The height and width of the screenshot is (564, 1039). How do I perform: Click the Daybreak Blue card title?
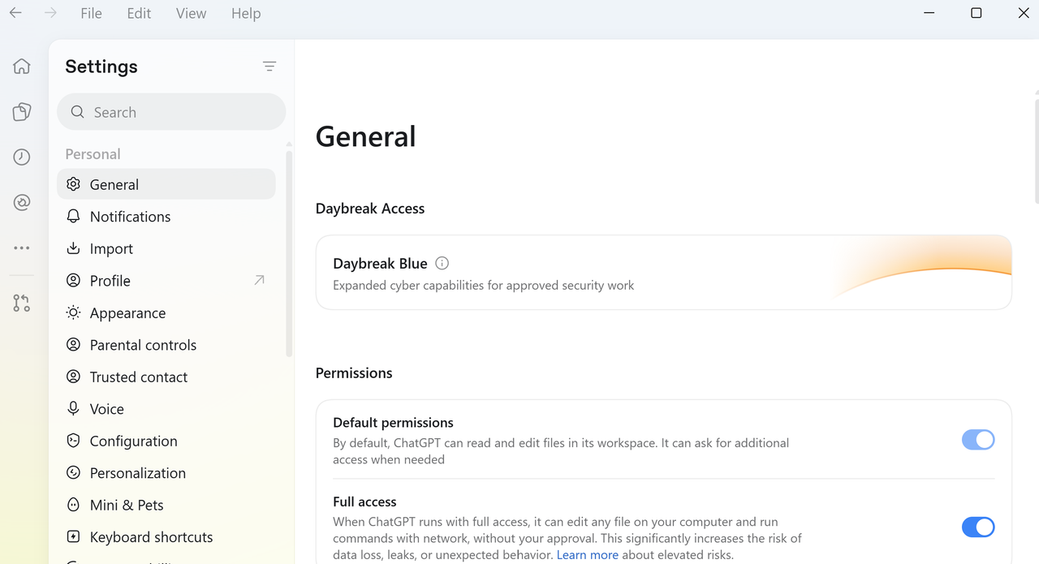(380, 264)
